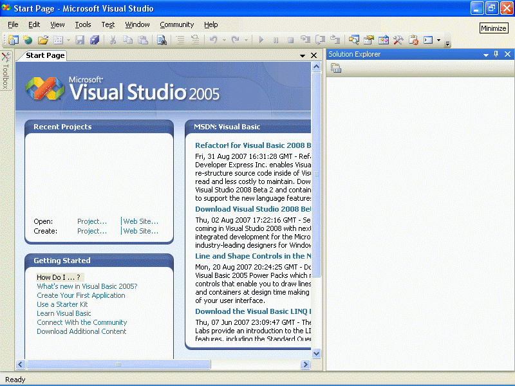Click the Add New Item toolbar icon

tap(58, 40)
